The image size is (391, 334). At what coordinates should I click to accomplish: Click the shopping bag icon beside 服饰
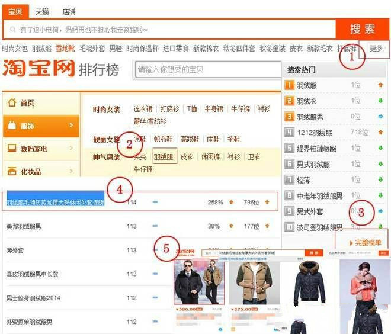(x=11, y=126)
